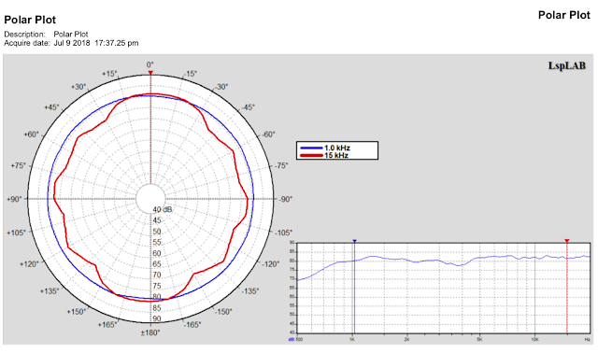Viewport: 598px width, 353px height.
Task: Click the '-120°' angle label
Action: pyautogui.click(x=271, y=264)
